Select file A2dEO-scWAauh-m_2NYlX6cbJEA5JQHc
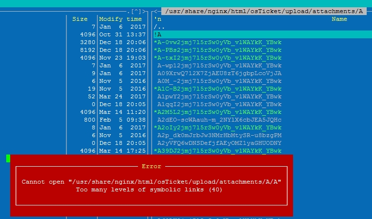 pos(219,120)
